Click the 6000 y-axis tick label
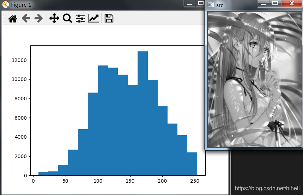 20,118
